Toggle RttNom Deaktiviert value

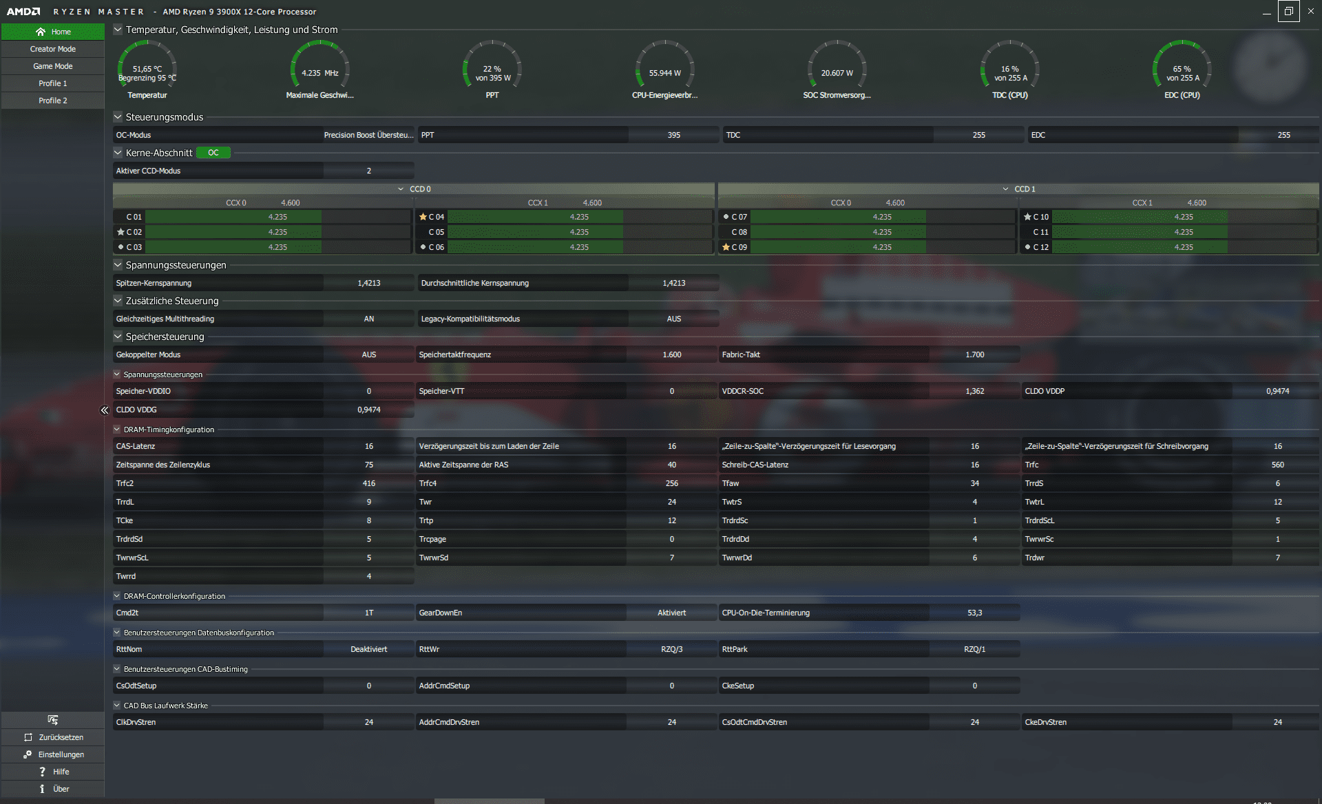coord(369,649)
